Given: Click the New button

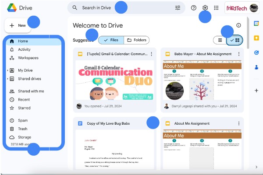Looking at the screenshot, I should pos(18,25).
